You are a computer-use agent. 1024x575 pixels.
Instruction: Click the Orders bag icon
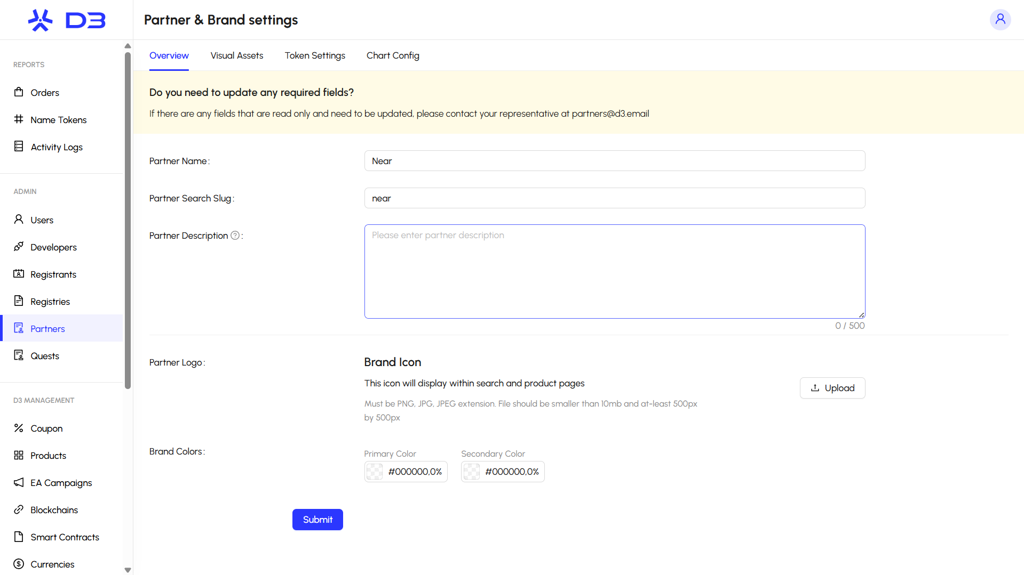click(19, 92)
